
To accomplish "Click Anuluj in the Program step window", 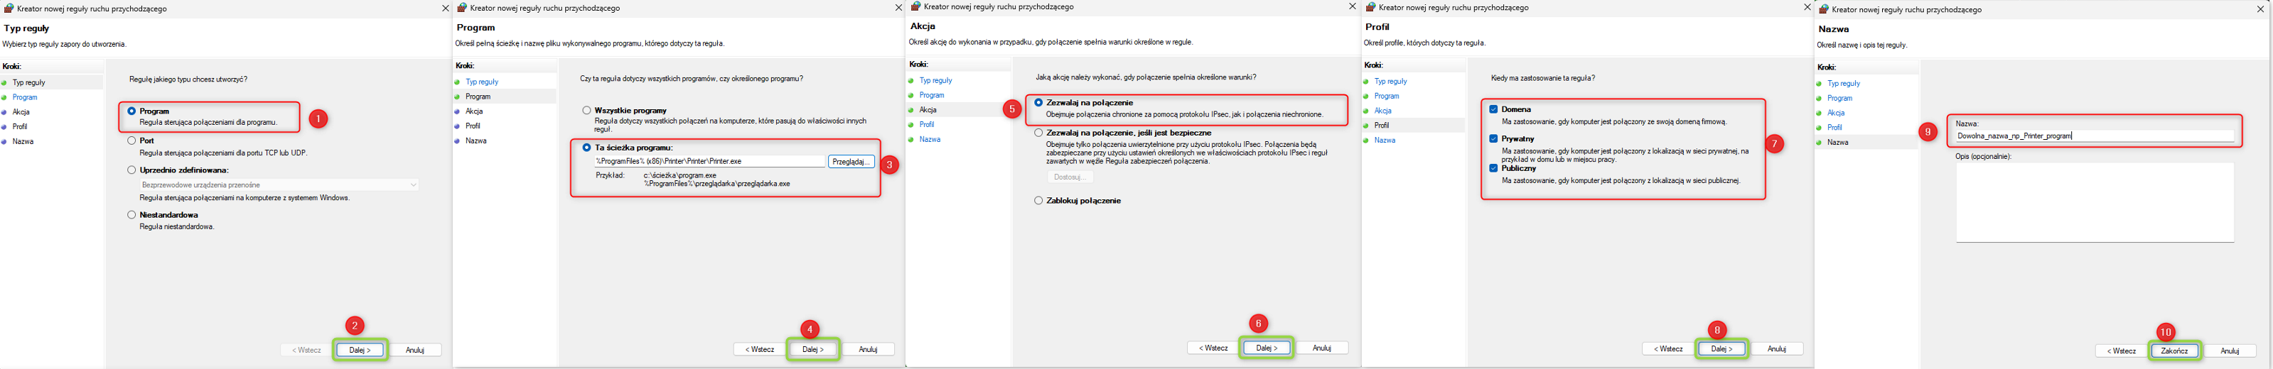I will 869,348.
